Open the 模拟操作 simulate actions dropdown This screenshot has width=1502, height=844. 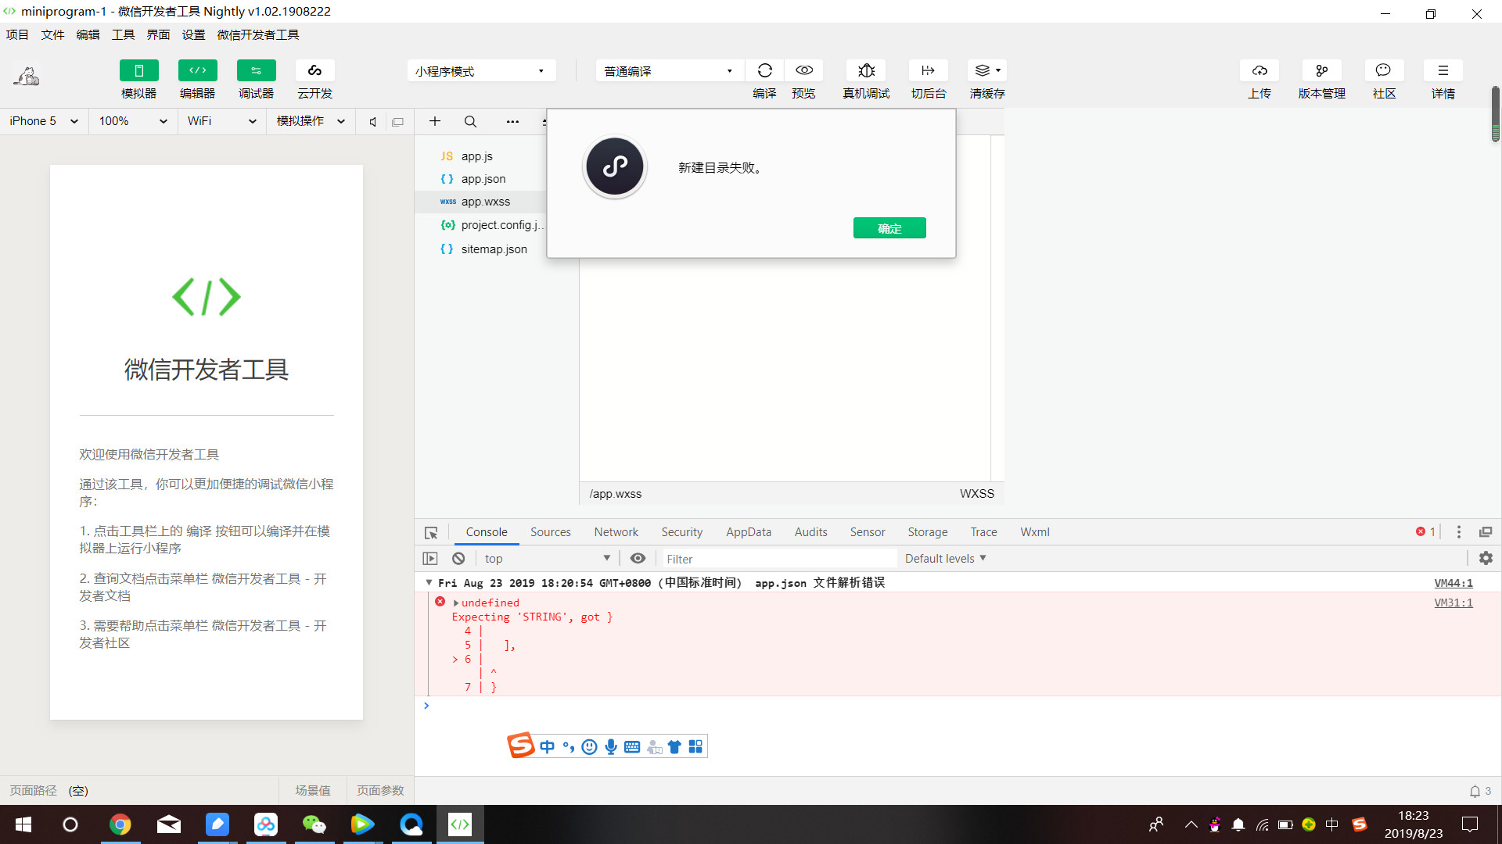point(311,121)
